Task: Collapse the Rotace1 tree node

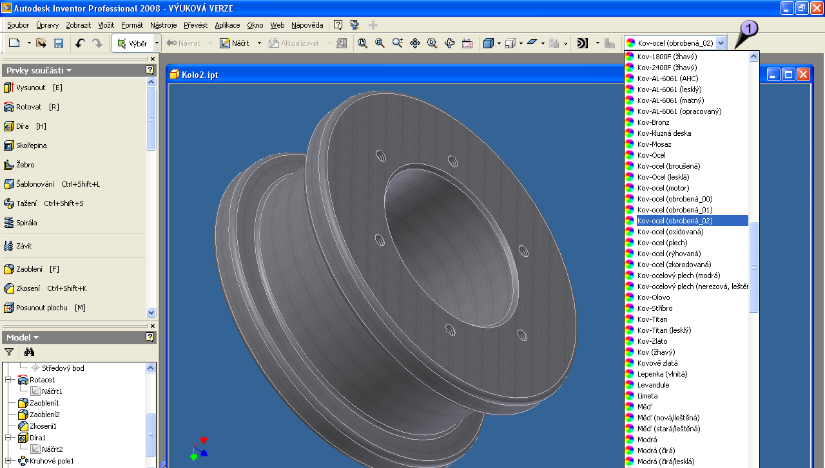Action: tap(9, 380)
